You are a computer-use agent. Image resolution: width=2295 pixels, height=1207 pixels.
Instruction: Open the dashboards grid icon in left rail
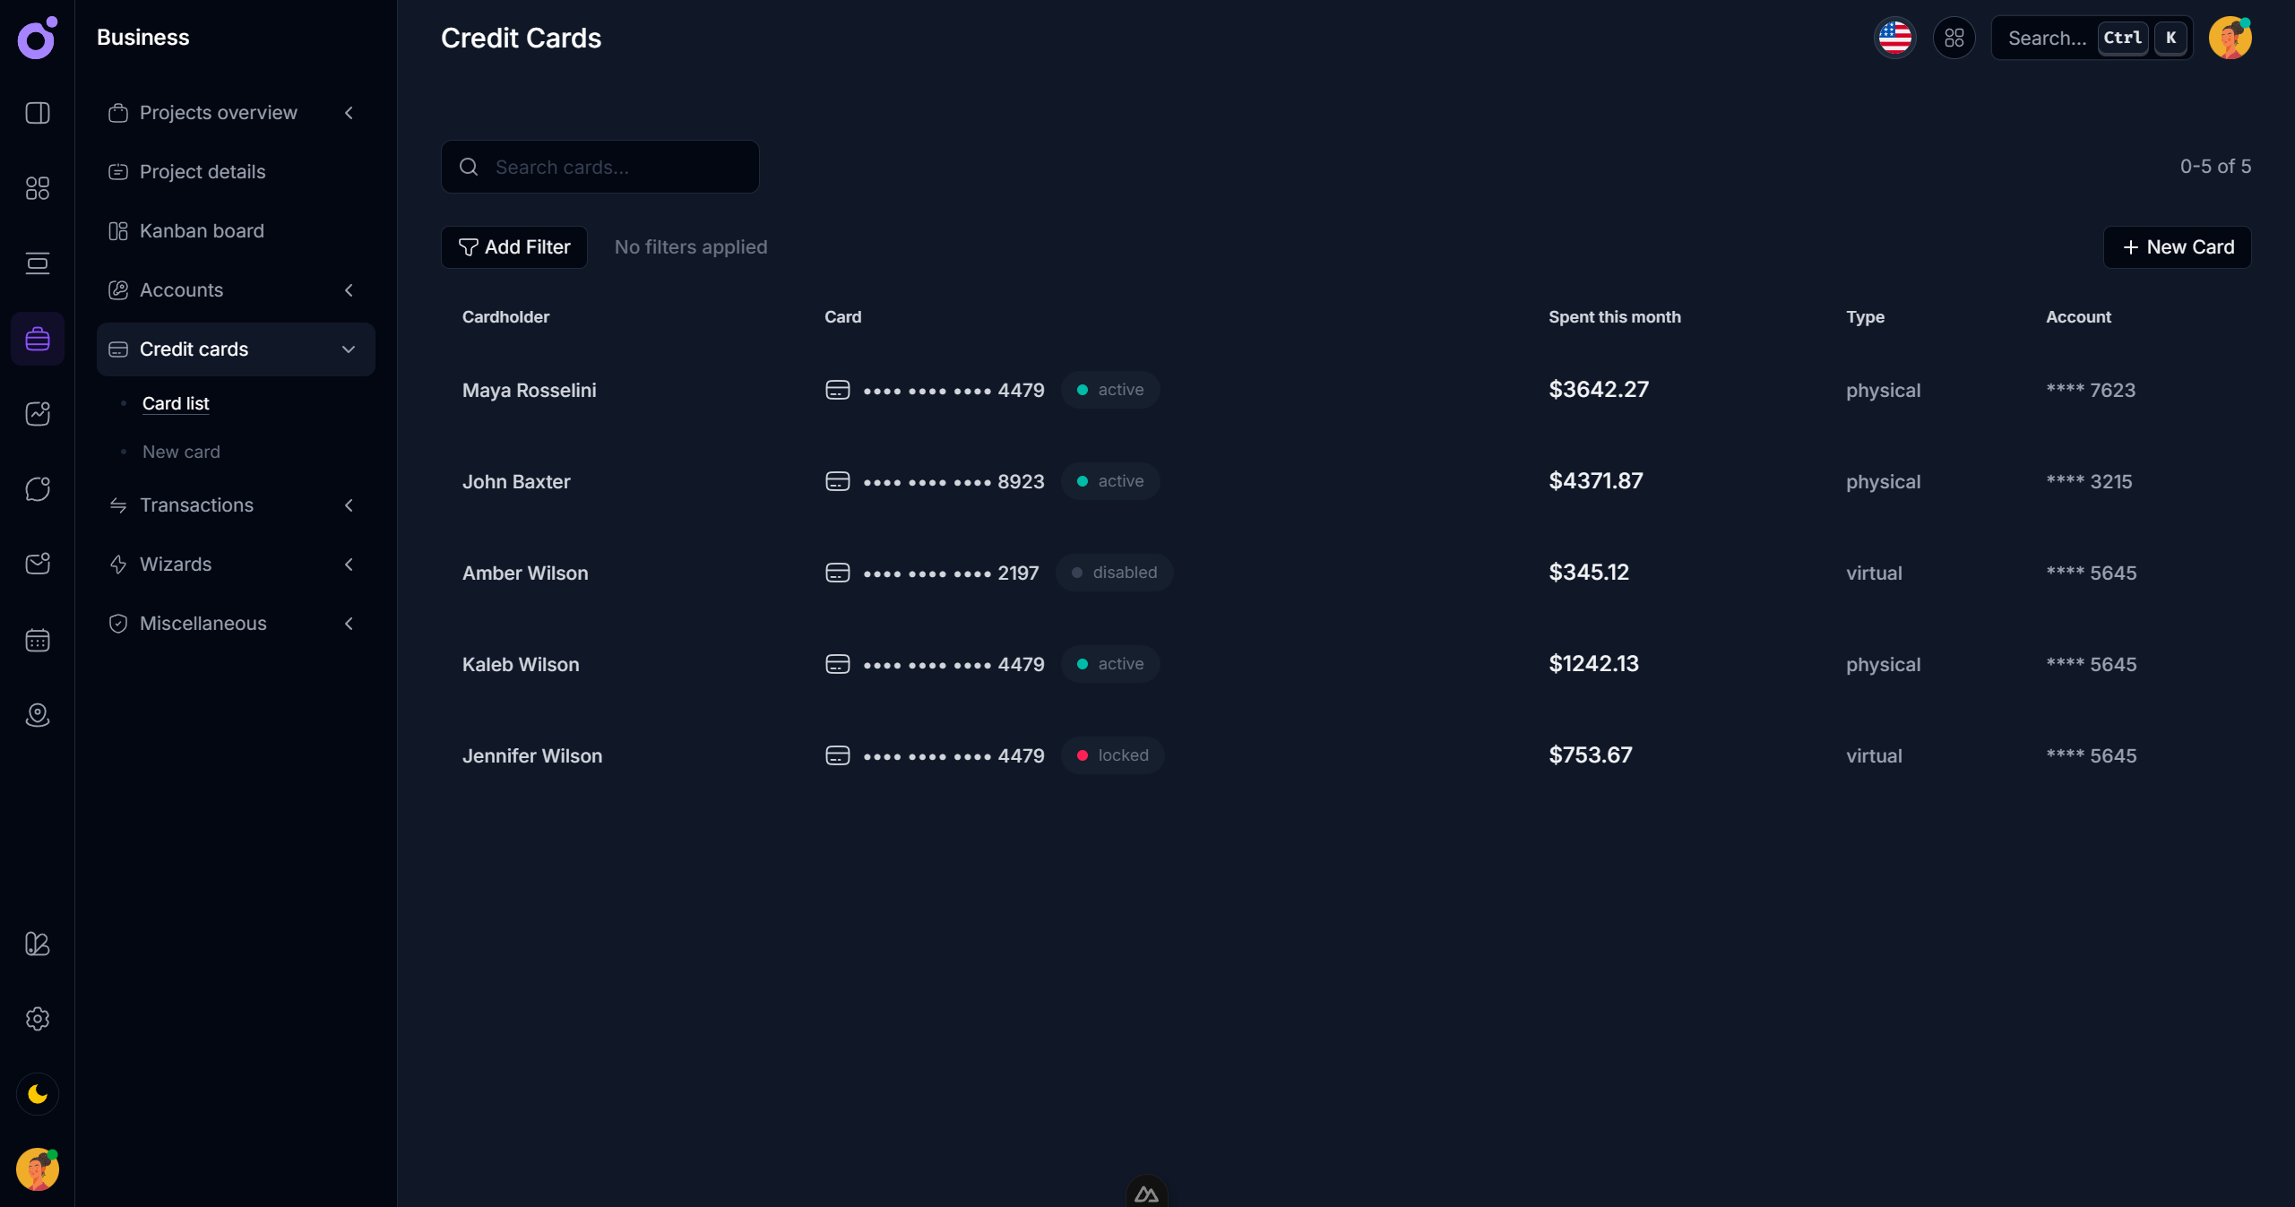[38, 188]
